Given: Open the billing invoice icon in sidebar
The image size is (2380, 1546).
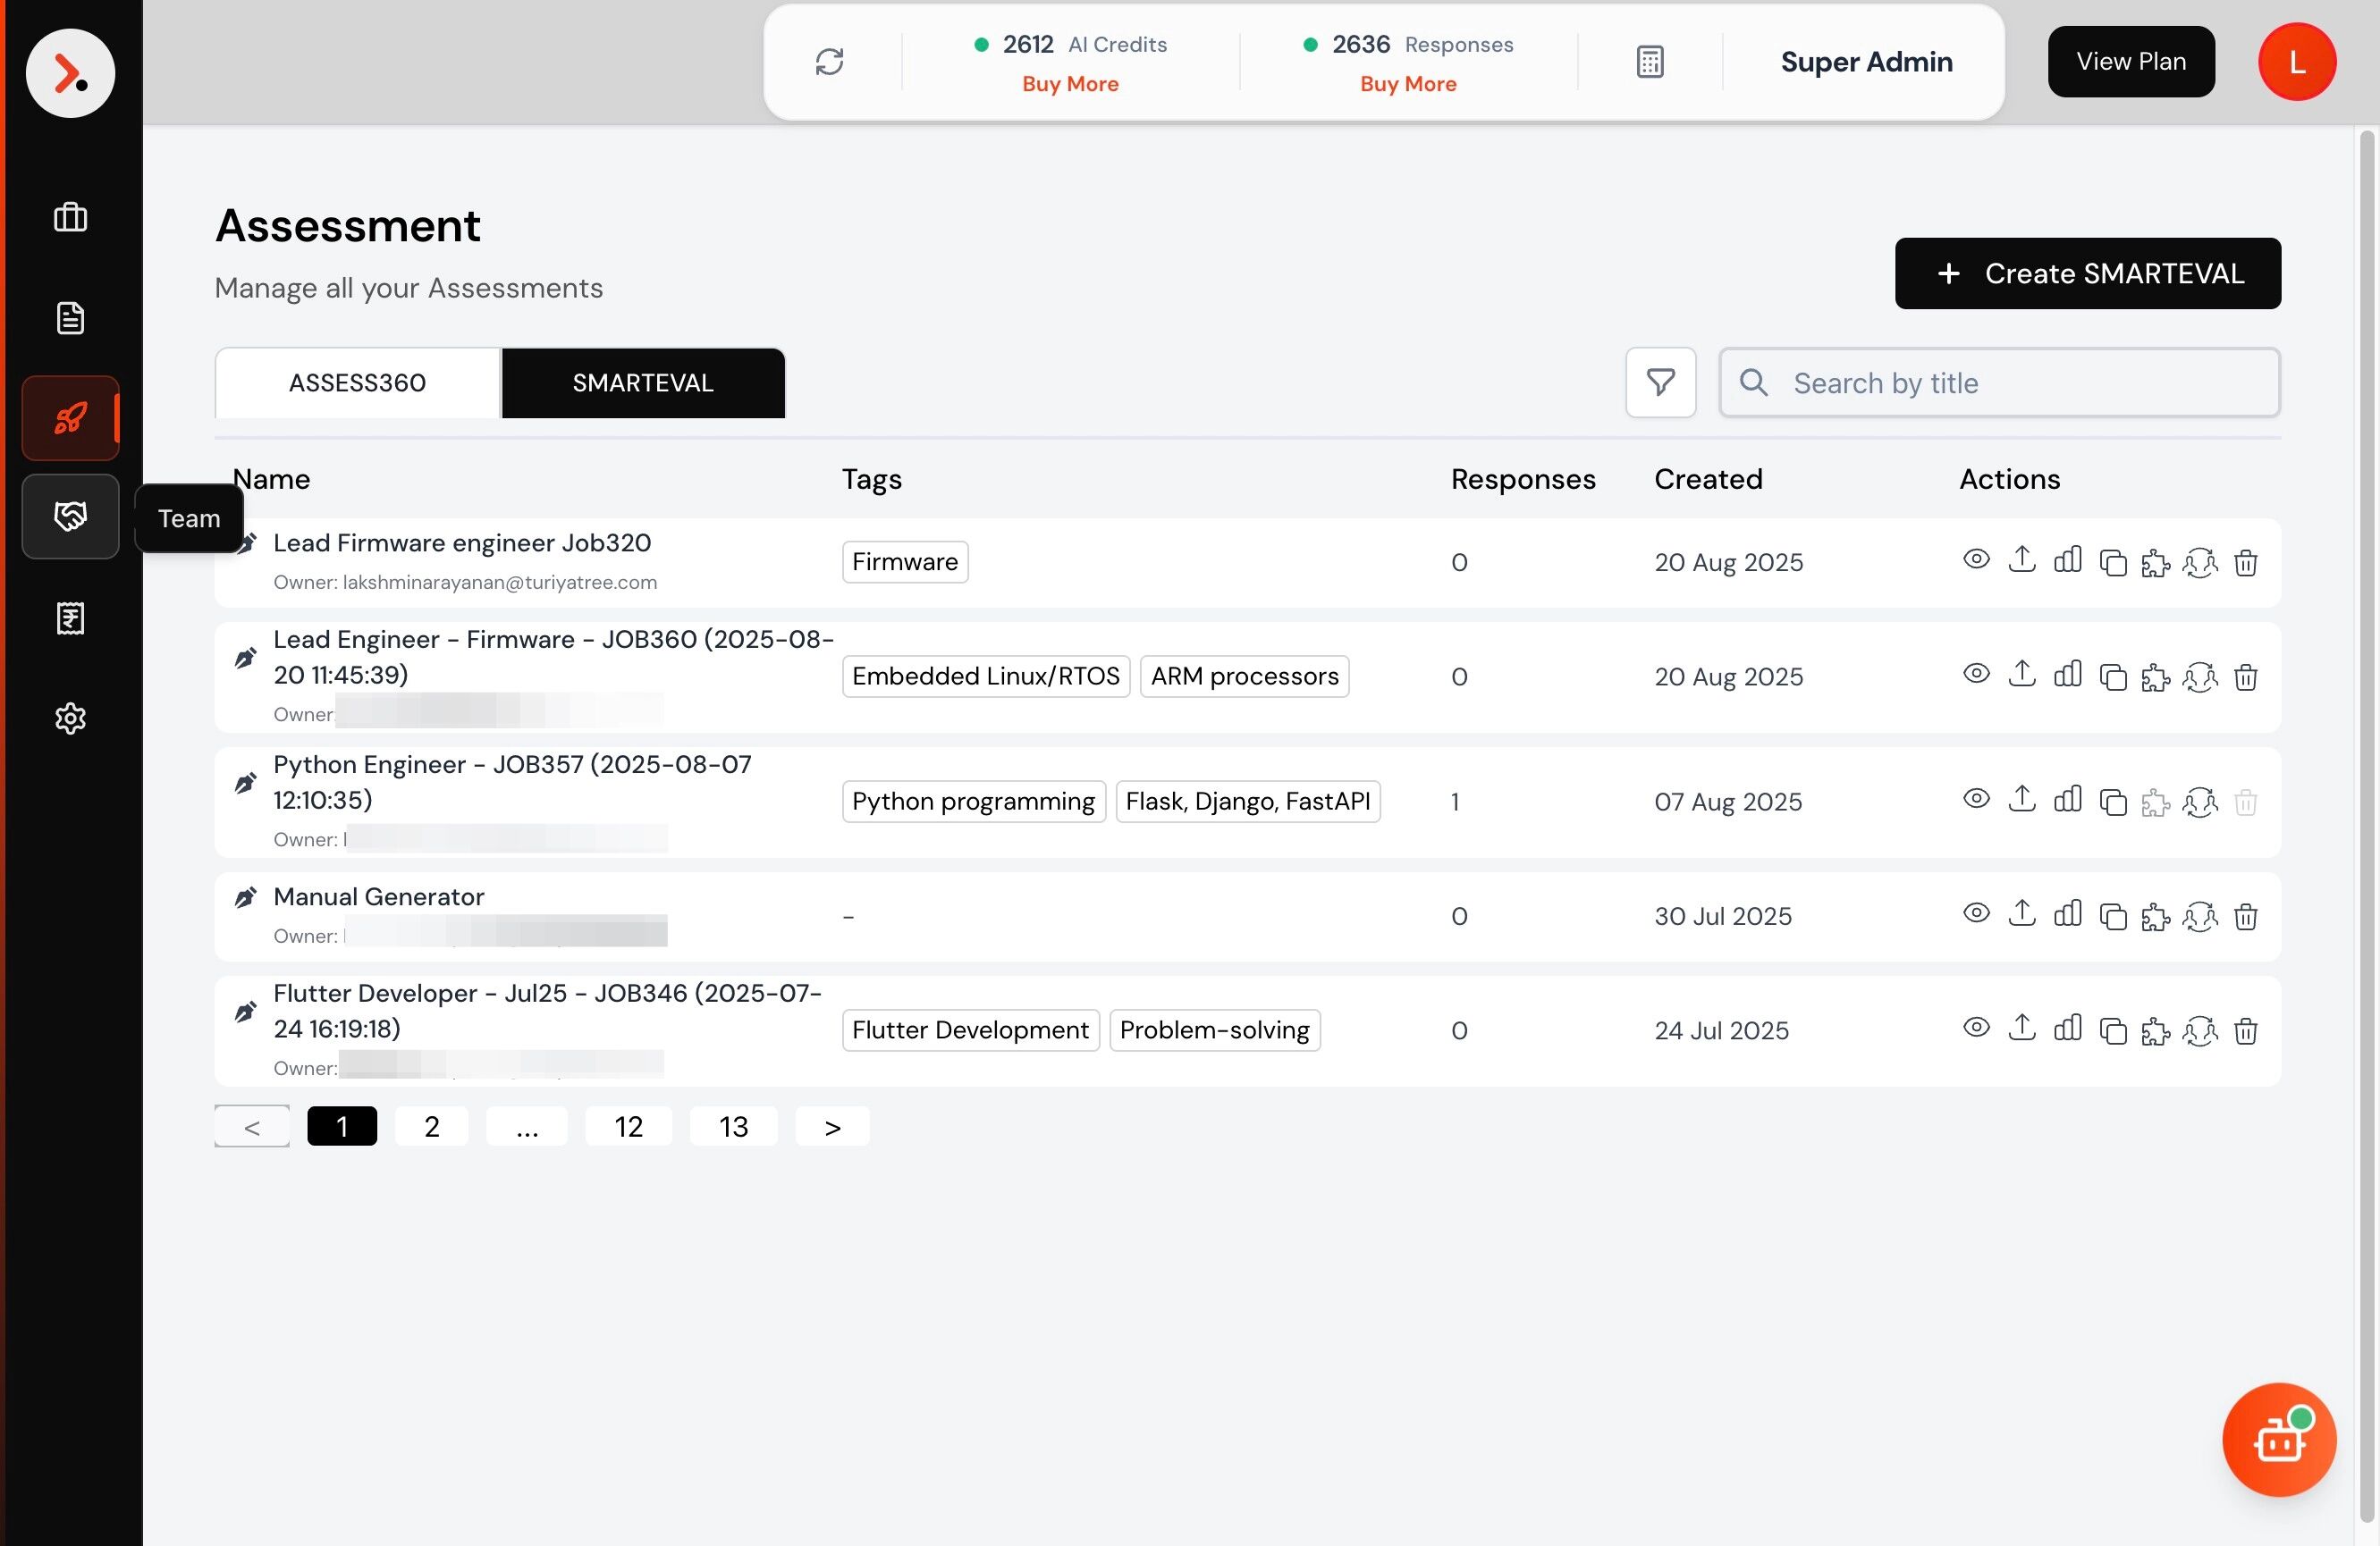Looking at the screenshot, I should pyautogui.click(x=70, y=618).
